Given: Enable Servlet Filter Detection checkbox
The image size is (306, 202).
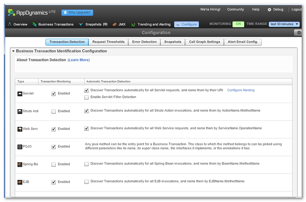Looking at the screenshot, I should point(86,97).
